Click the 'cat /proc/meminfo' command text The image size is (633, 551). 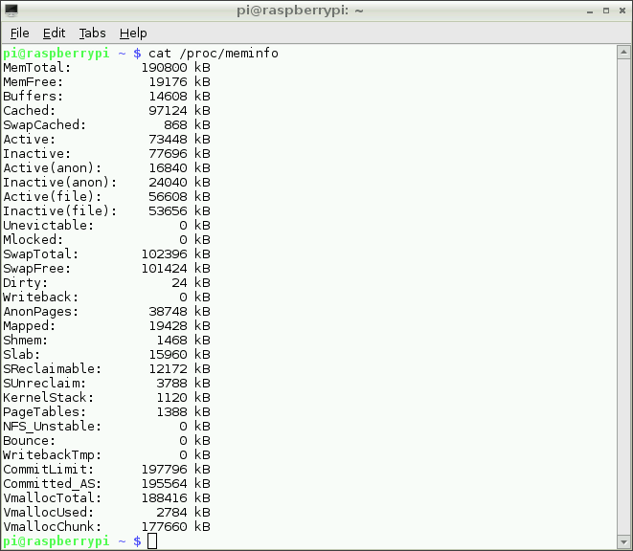pyautogui.click(x=214, y=54)
